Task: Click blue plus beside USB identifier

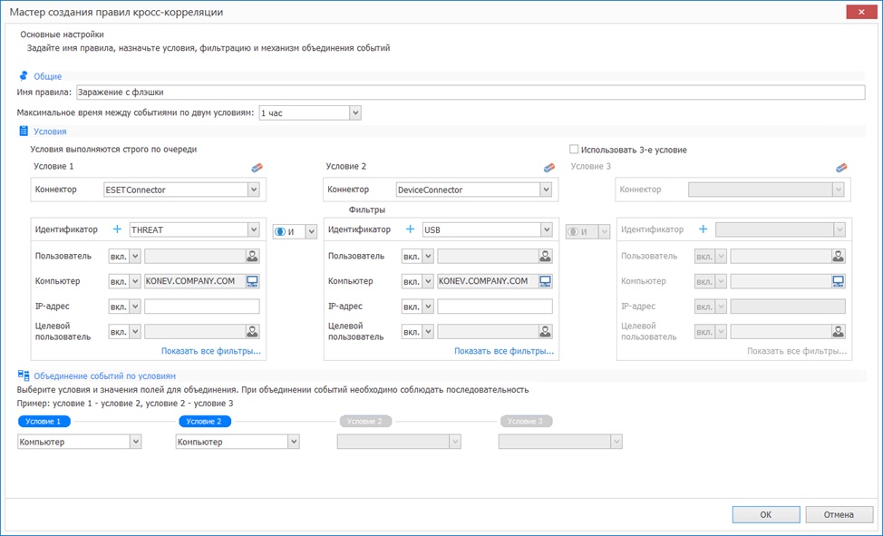Action: pyautogui.click(x=410, y=230)
